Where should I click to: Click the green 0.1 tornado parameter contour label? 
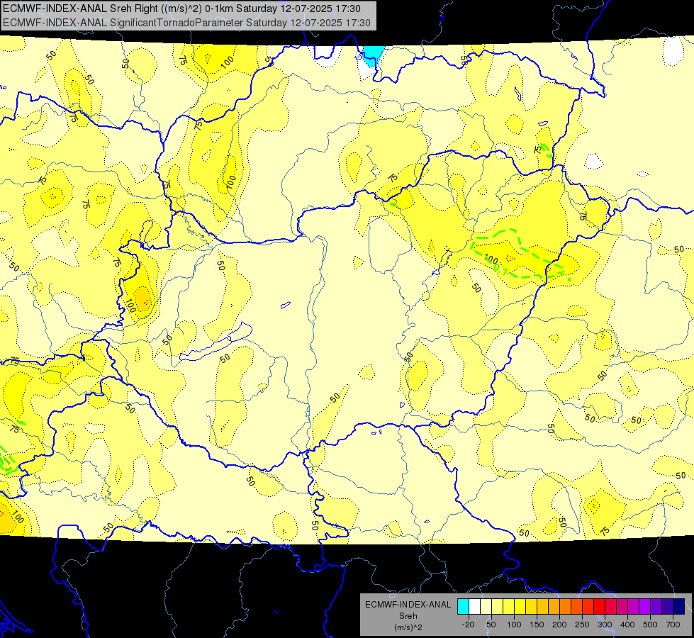(x=500, y=269)
